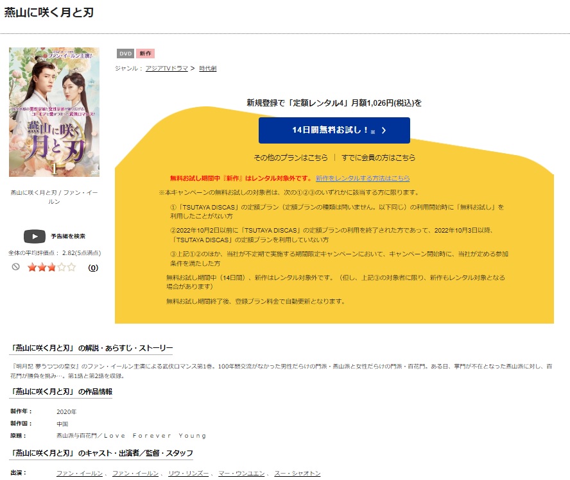Click the page title 燕山に咲く月と刃
570x480 pixels.
(49, 12)
